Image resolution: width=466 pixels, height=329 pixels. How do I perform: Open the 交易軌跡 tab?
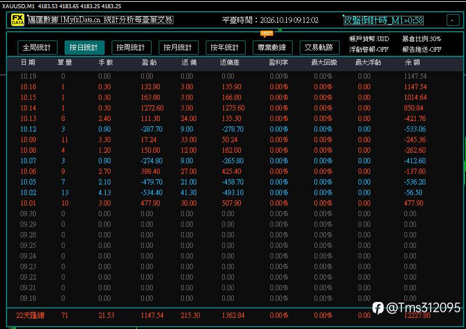[x=320, y=48]
